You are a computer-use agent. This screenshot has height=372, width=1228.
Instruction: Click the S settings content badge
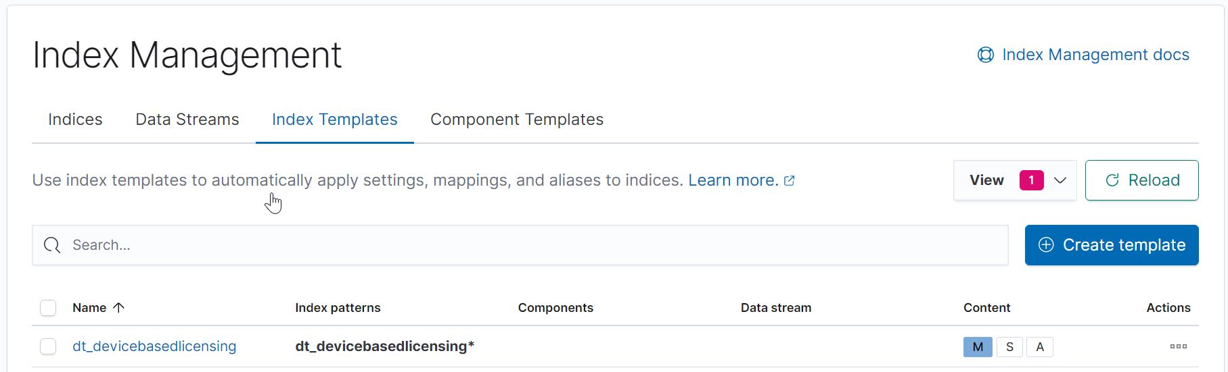[x=1009, y=347]
